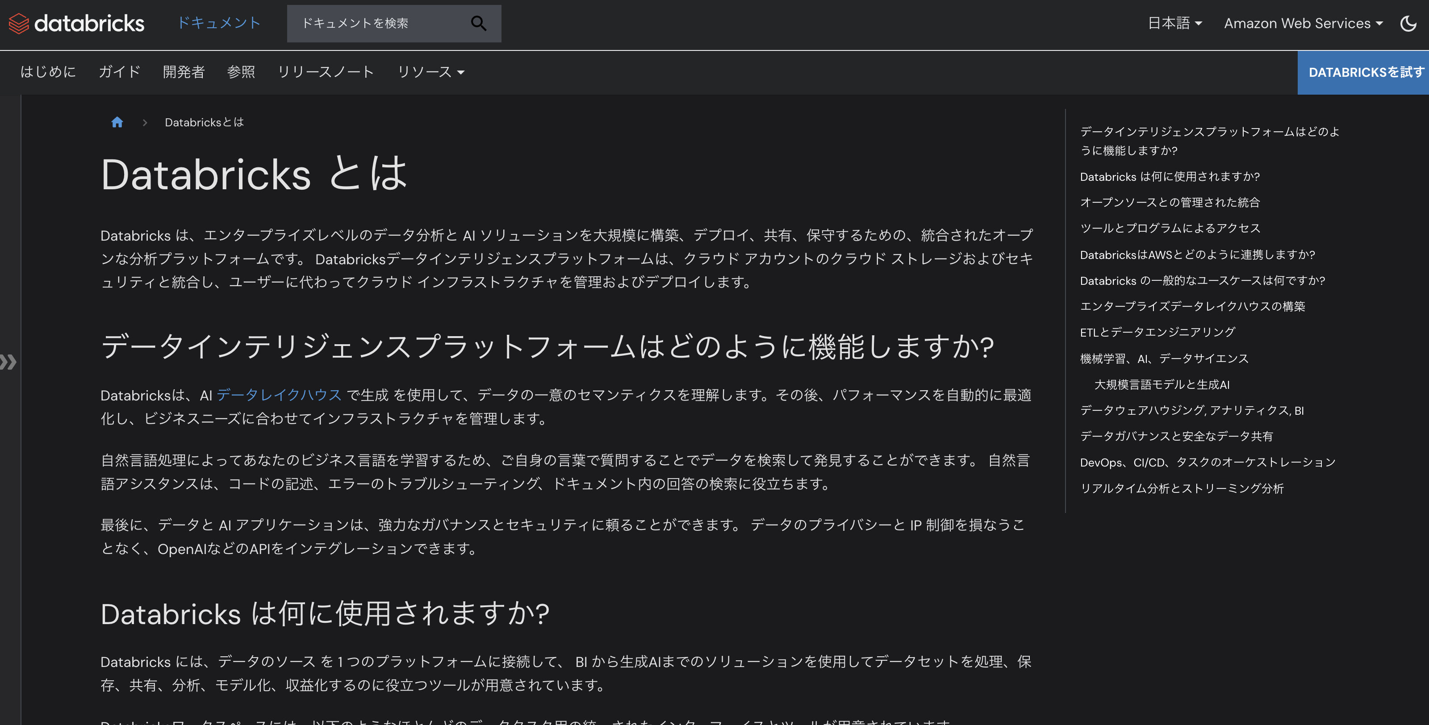Open the ドキュメント menu item
The width and height of the screenshot is (1429, 725).
point(219,23)
